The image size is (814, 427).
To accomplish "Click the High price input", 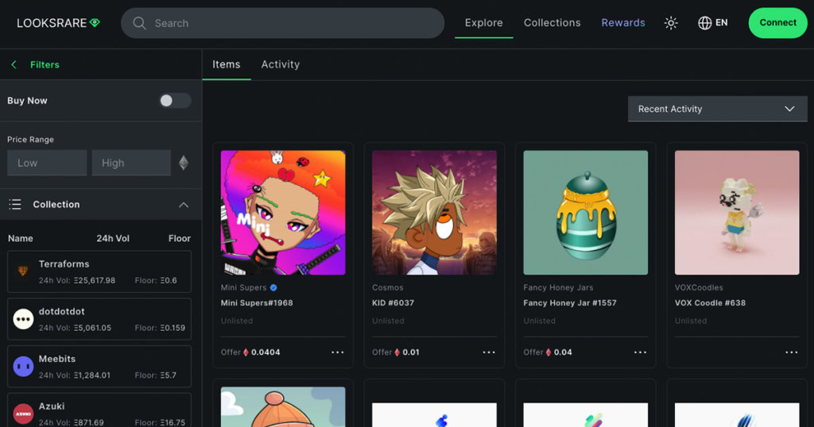I will tap(131, 163).
